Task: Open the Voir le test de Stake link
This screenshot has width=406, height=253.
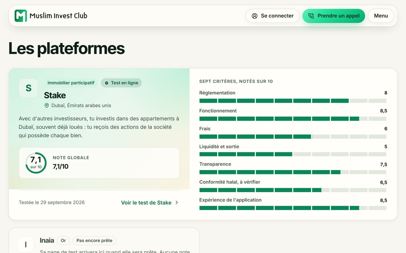Action: [x=150, y=203]
